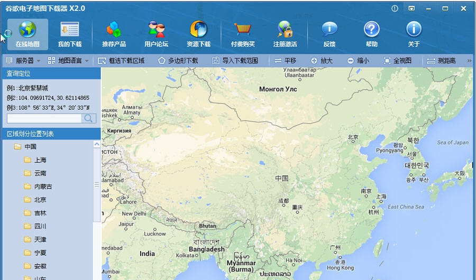The height and width of the screenshot is (280, 476).
Task: Click the region list scroll-up arrow
Action: point(97,144)
